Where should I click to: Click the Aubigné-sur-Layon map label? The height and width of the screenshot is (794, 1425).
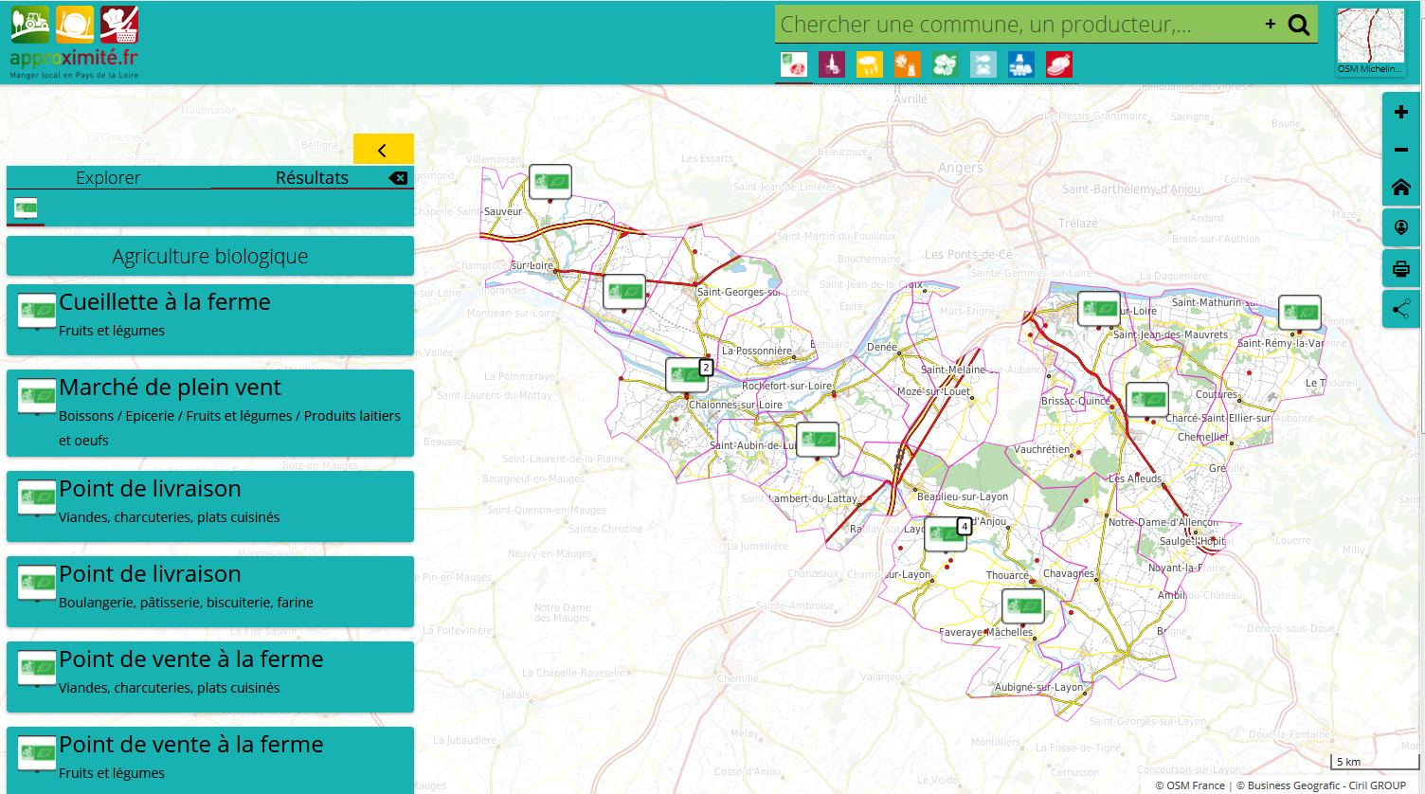tap(1038, 687)
